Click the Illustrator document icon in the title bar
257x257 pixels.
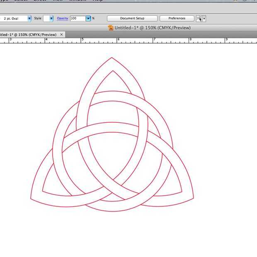pyautogui.click(x=111, y=28)
